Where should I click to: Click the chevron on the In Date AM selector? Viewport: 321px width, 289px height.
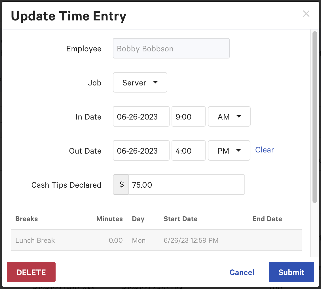point(239,116)
